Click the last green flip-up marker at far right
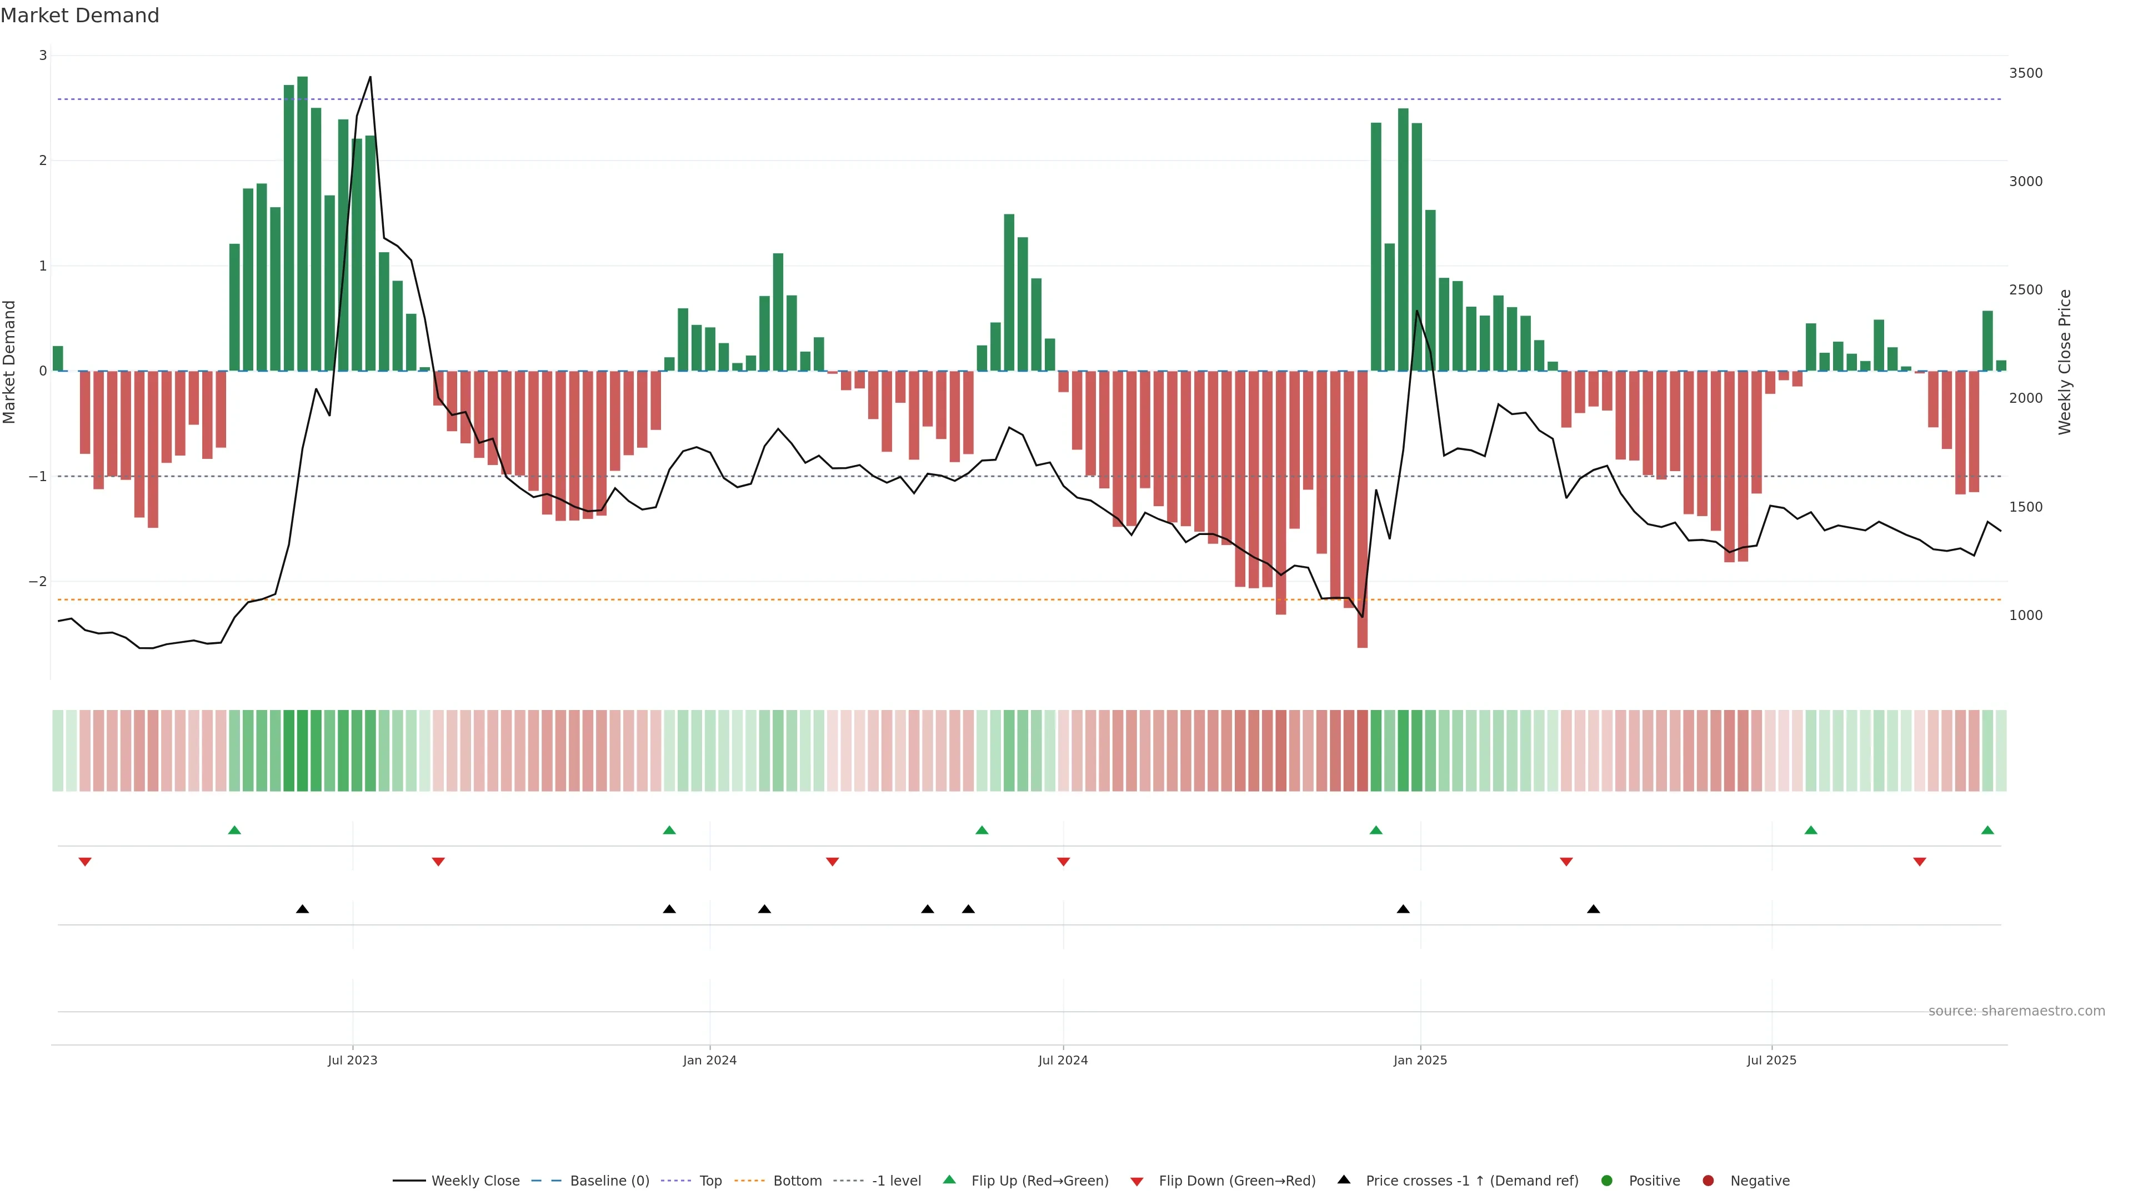Viewport: 2133px width, 1200px height. (x=1987, y=830)
